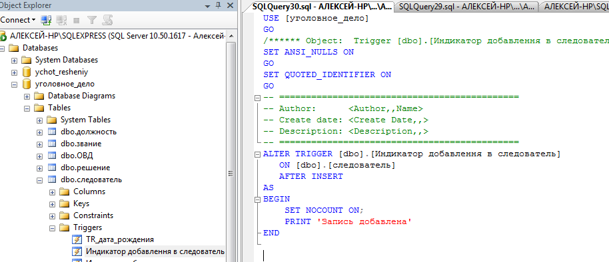Expand the dbo.звание table
Screen dimensions: 609x262
click(x=39, y=144)
